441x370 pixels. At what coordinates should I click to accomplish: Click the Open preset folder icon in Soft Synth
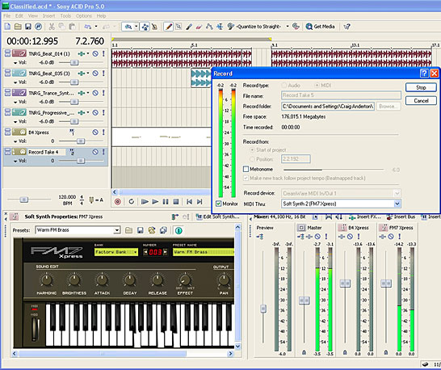128,230
